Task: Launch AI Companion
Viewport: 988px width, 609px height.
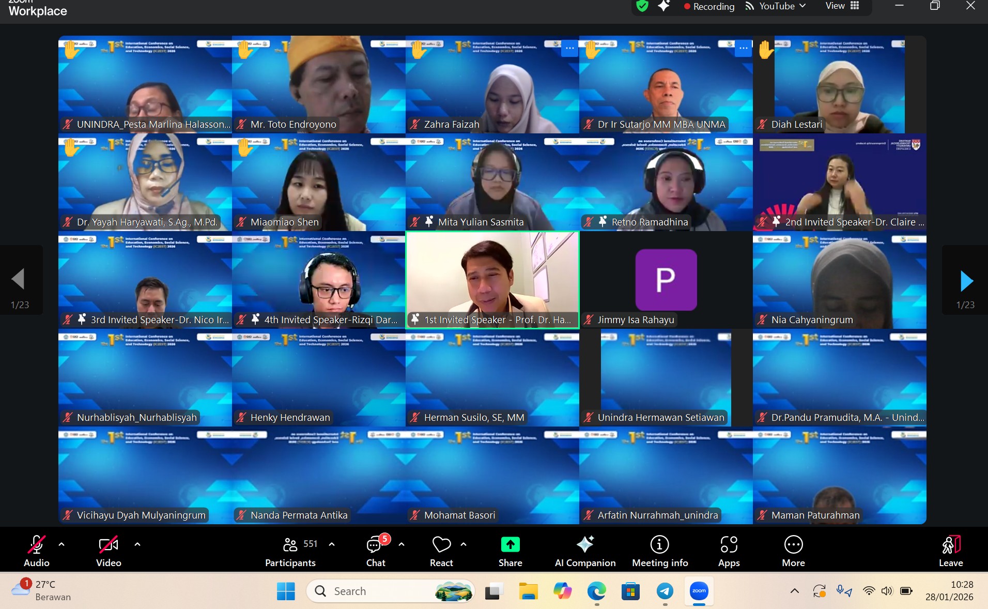Action: 584,551
